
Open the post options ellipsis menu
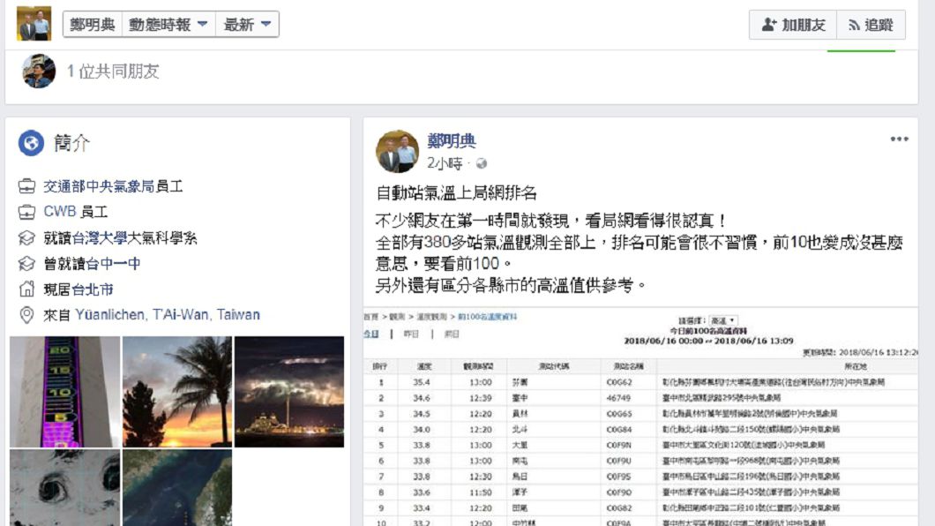(x=899, y=139)
